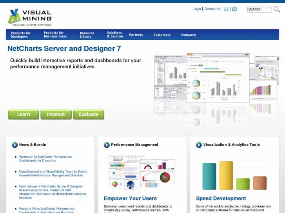
Task: Open Products for Business Users menu
Action: pos(55,34)
